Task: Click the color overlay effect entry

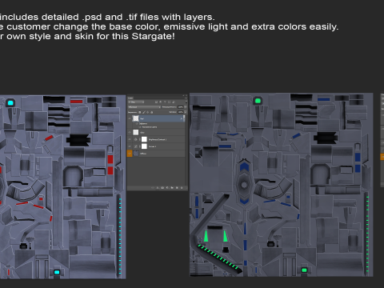Action: coord(150,127)
